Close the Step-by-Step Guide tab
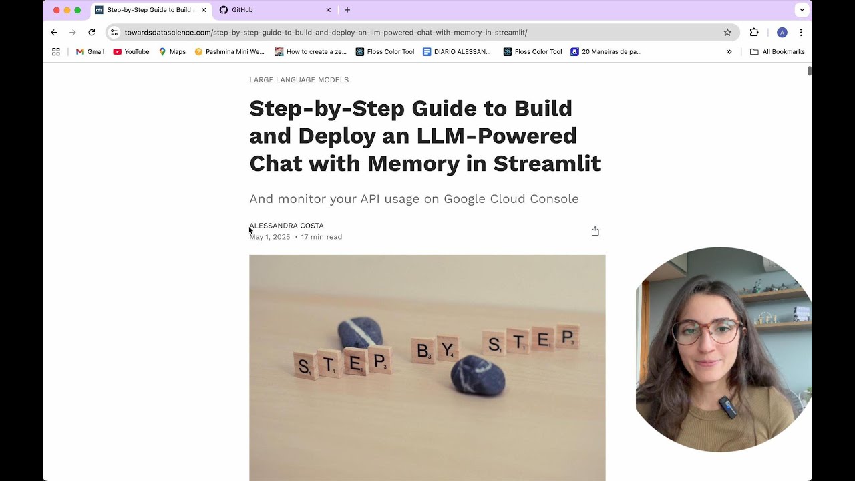The width and height of the screenshot is (855, 481). (204, 10)
